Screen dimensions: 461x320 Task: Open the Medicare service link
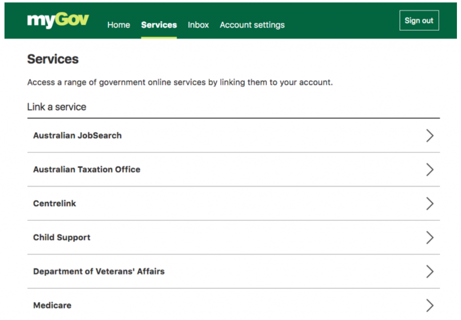pyautogui.click(x=52, y=305)
